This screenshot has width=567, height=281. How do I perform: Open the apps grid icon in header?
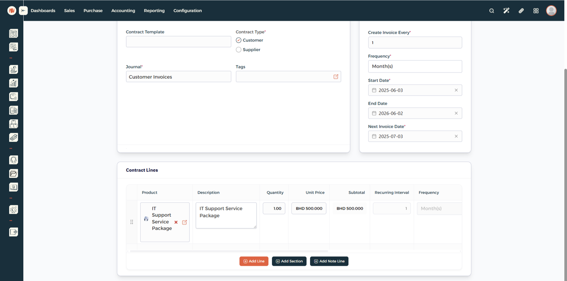(536, 11)
